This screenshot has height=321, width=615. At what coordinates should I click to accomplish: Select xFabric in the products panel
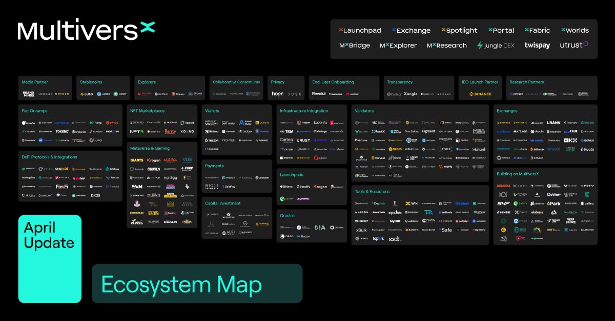[537, 30]
